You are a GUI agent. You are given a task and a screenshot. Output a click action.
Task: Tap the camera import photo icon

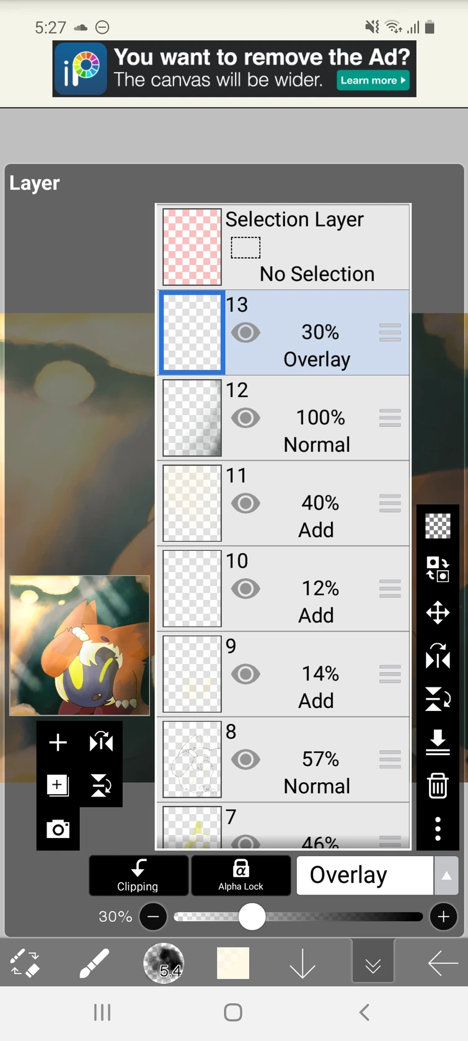58,829
